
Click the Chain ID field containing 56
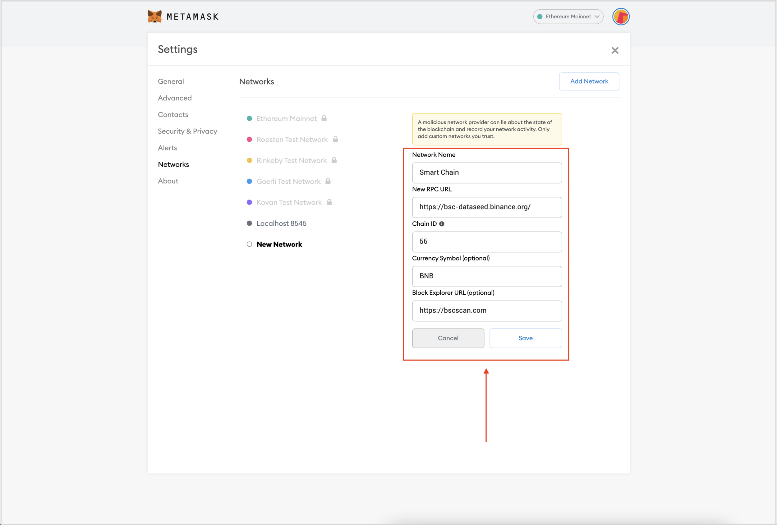pyautogui.click(x=487, y=242)
